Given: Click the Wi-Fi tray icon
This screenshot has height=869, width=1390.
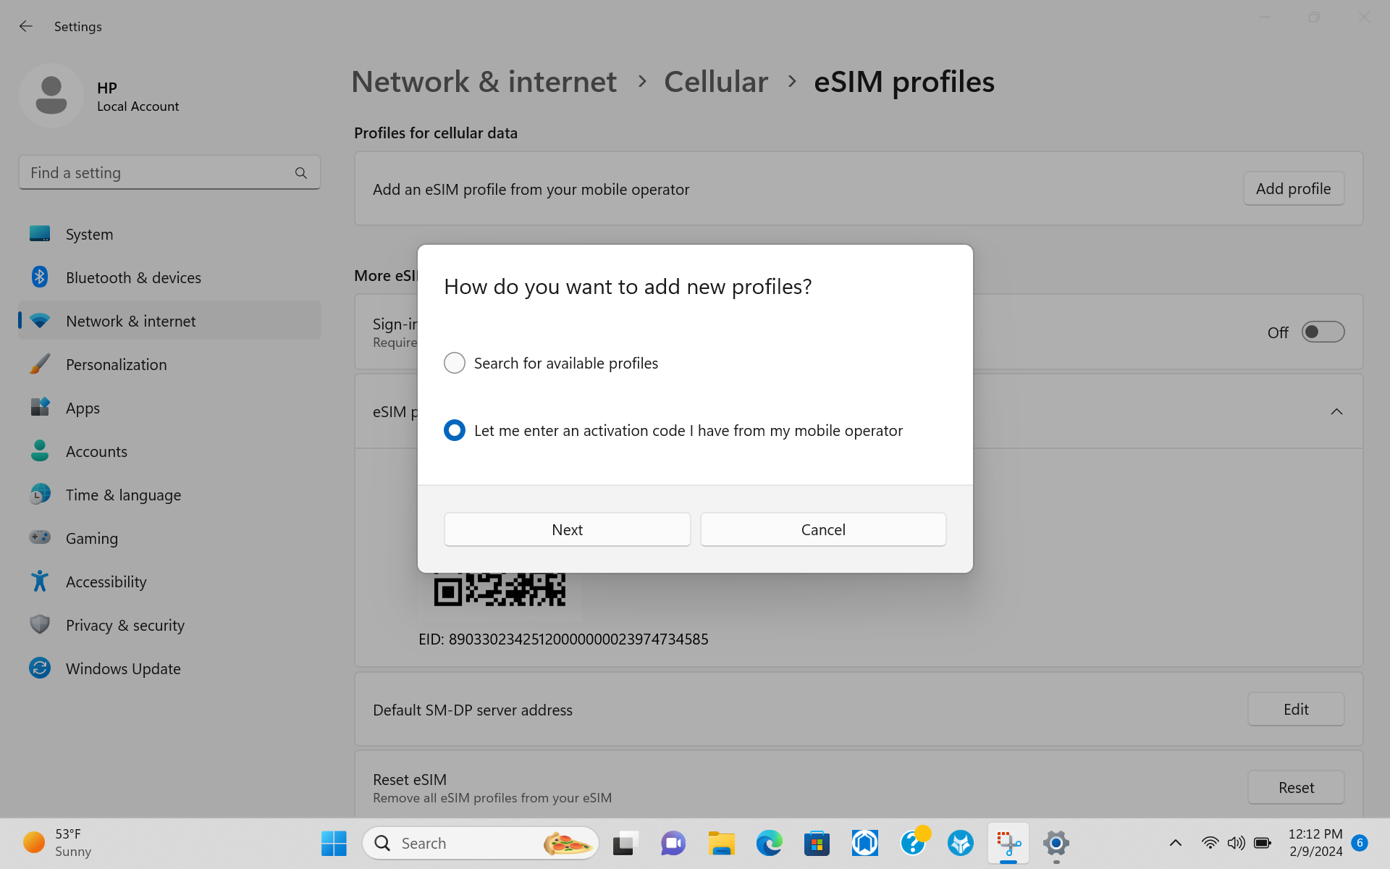Looking at the screenshot, I should click(x=1210, y=843).
